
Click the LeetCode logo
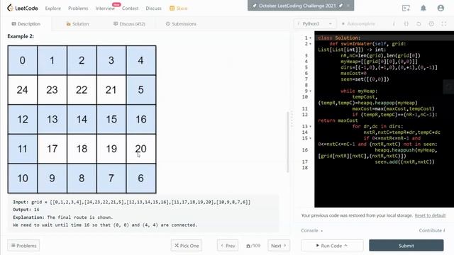point(23,8)
